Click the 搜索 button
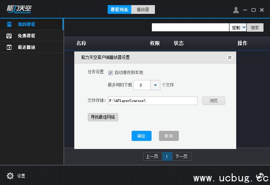This screenshot has width=270, height=185. tap(255, 27)
